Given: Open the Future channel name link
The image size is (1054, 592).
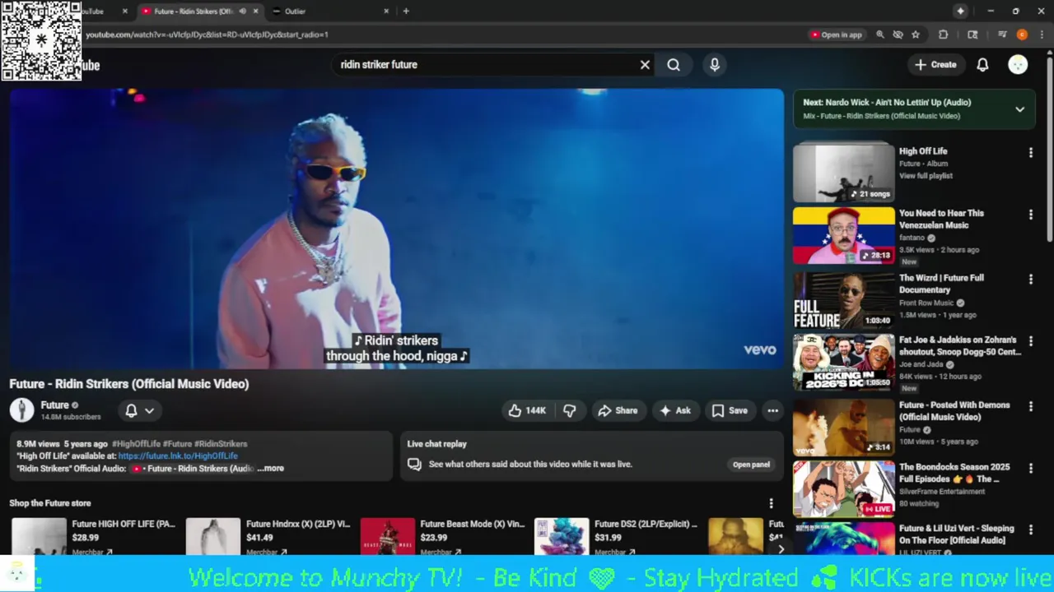Looking at the screenshot, I should tap(54, 405).
